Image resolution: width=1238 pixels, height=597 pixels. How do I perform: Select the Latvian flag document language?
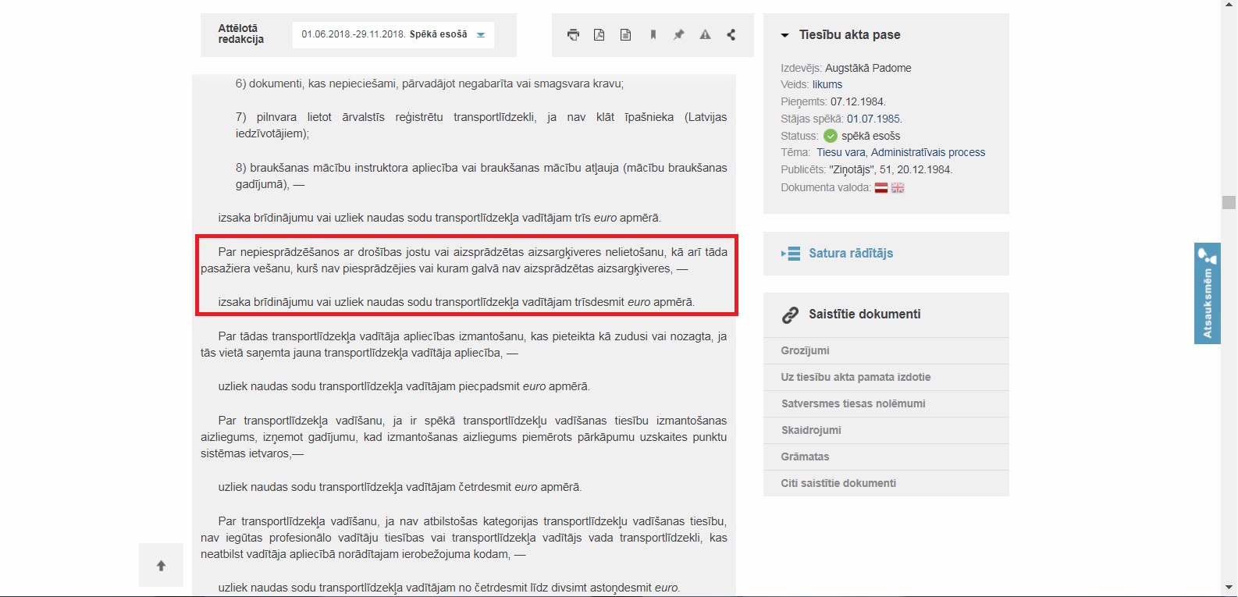(x=881, y=188)
